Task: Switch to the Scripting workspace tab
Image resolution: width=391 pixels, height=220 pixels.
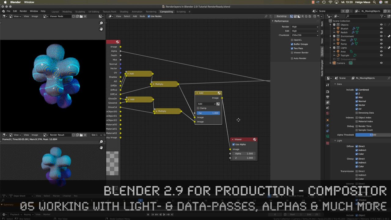Action: tap(181, 12)
